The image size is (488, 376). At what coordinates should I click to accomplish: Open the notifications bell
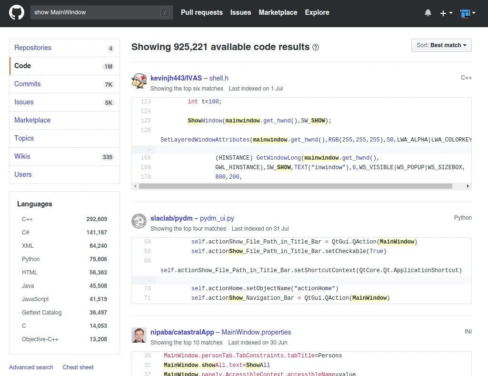tap(428, 12)
